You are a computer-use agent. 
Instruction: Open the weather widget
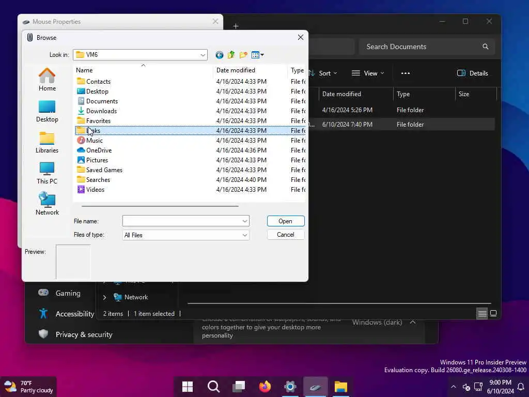[28, 387]
